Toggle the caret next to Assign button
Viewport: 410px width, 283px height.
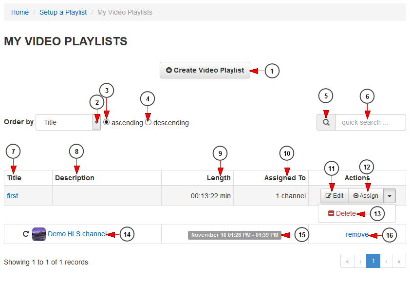tap(390, 196)
